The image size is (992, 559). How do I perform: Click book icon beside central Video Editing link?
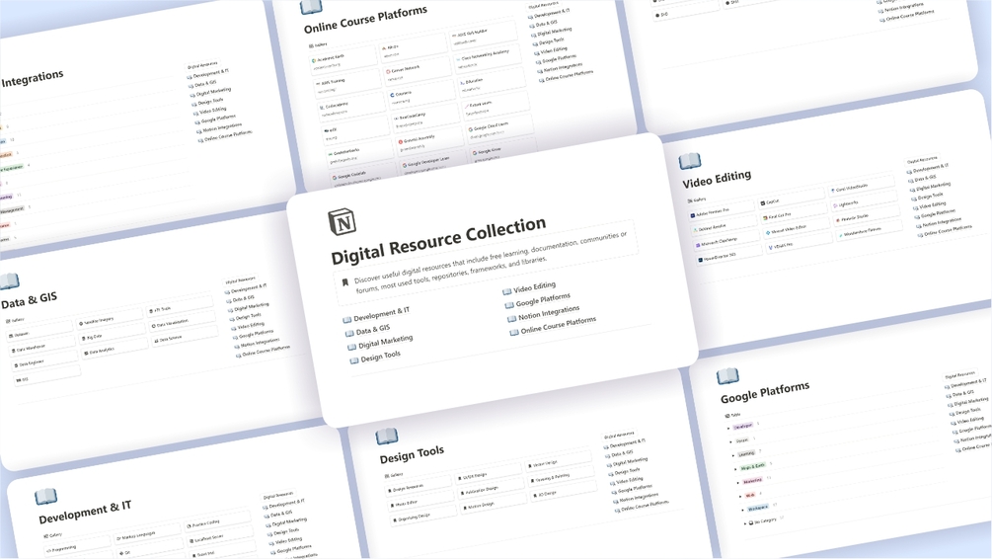click(x=506, y=291)
